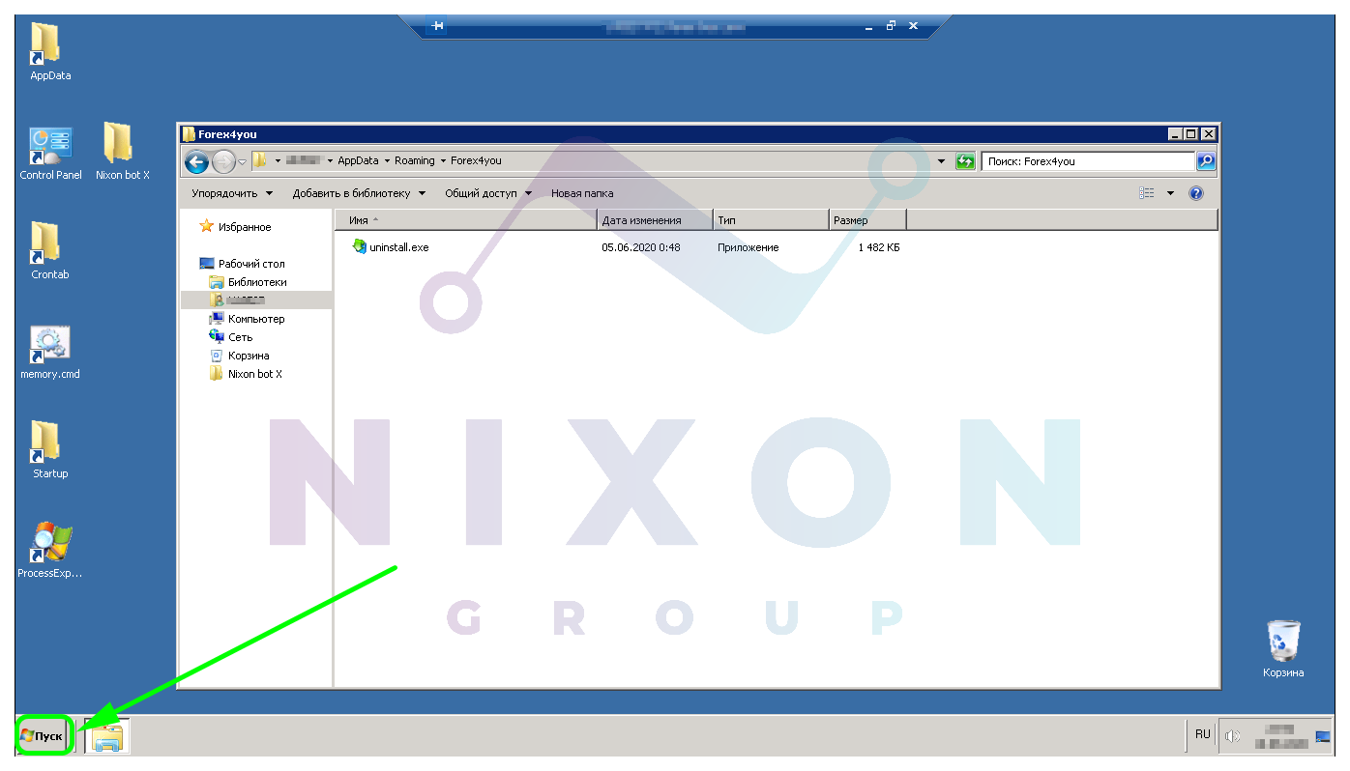Select the Nixon bot X desktop folder
This screenshot has width=1350, height=771.
pos(122,153)
